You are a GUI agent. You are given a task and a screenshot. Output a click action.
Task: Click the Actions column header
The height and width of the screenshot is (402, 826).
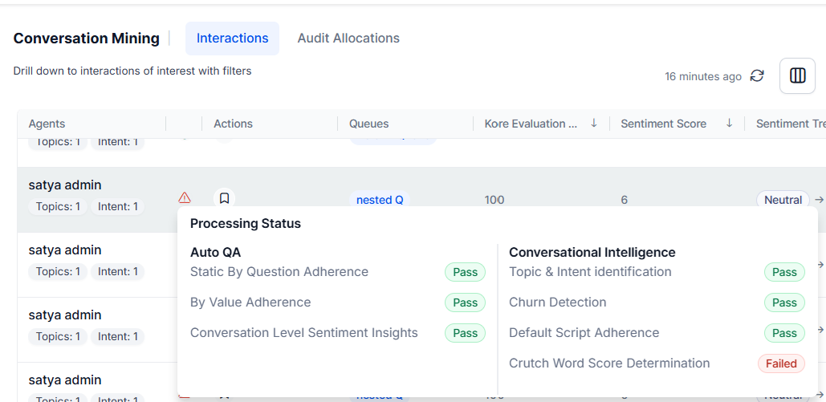click(233, 124)
